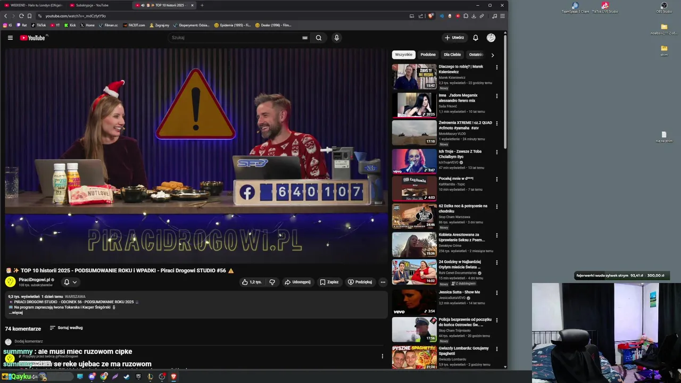Open a new browser tab

coord(202,5)
